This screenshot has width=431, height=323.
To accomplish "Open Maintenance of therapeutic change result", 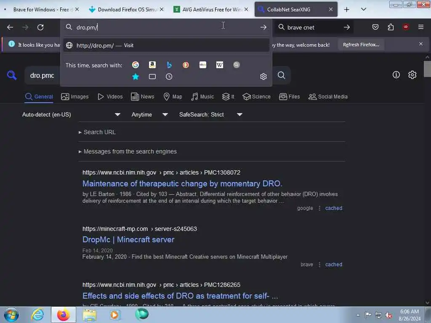I will click(182, 183).
